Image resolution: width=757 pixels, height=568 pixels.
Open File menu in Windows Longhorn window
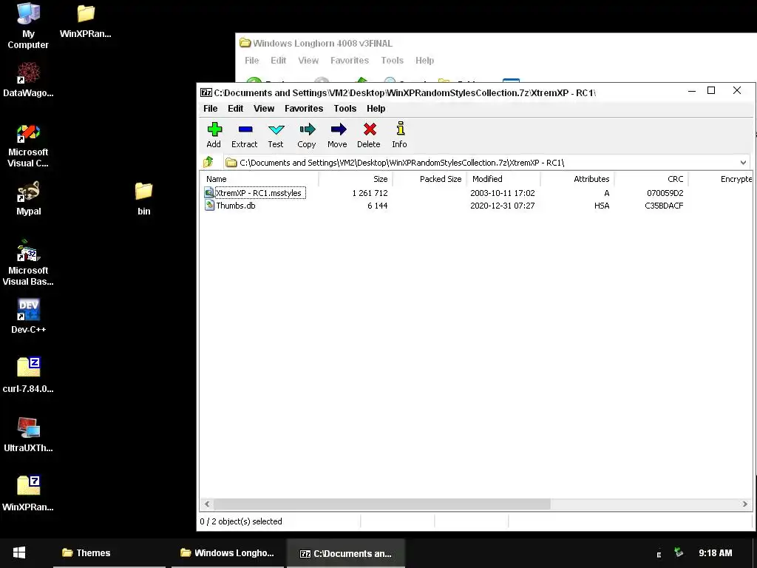pyautogui.click(x=251, y=61)
